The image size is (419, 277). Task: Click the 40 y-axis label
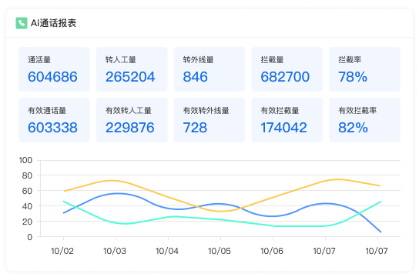[x=27, y=206]
